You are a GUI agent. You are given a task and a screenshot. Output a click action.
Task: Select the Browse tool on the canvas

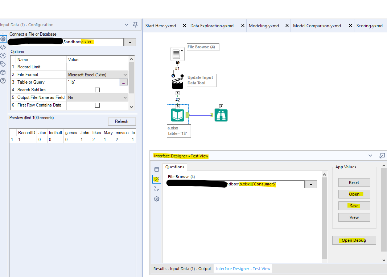tap(221, 115)
